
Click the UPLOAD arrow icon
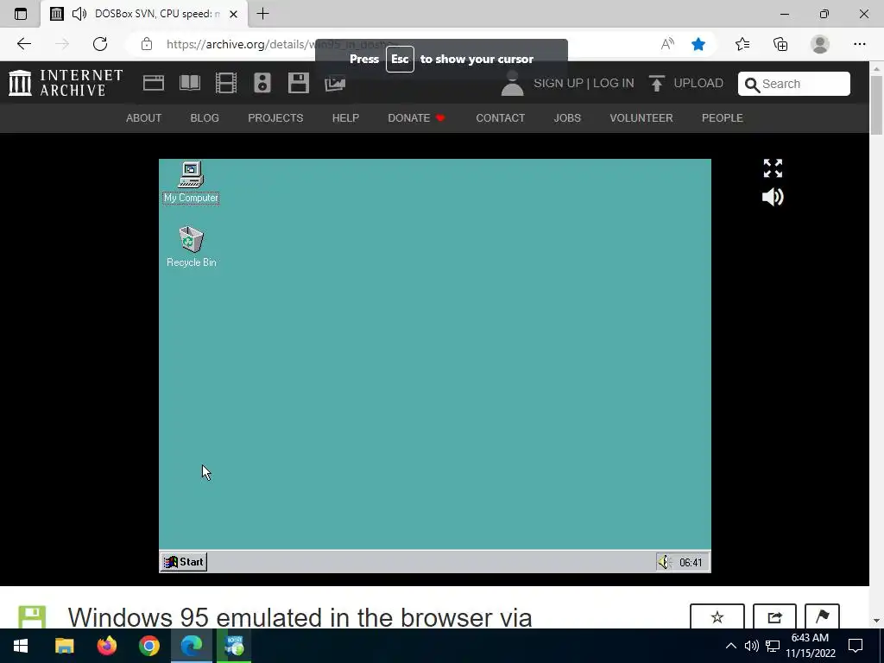(x=656, y=84)
